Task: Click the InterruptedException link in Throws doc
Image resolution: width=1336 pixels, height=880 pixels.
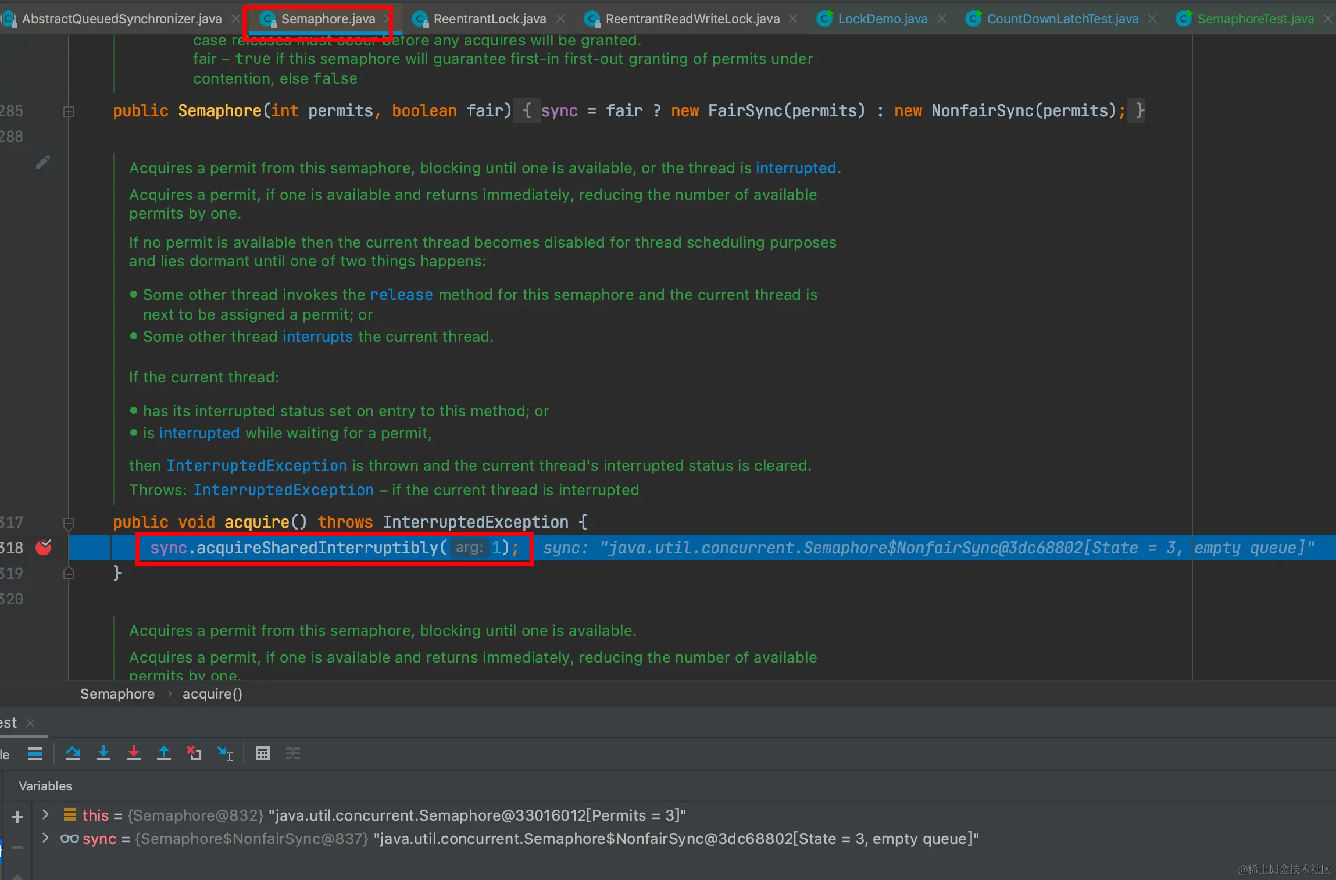Action: (x=283, y=490)
